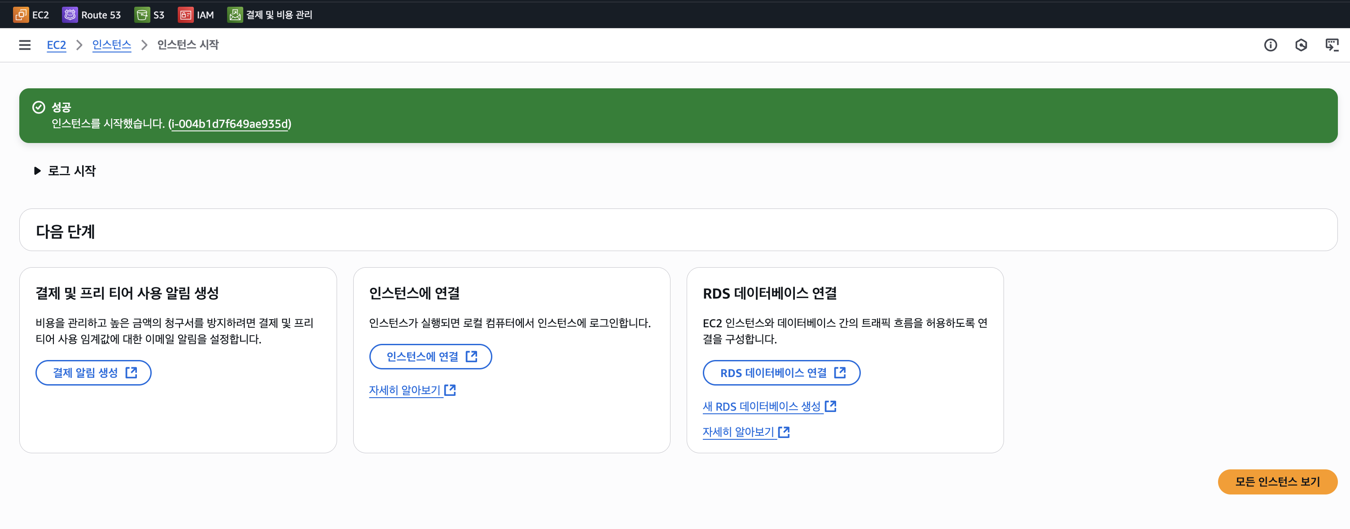Open the S3 service shortcut icon

click(141, 15)
